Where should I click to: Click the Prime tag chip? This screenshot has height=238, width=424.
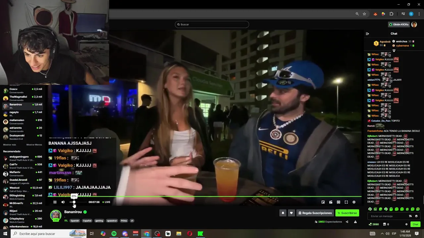point(124,221)
